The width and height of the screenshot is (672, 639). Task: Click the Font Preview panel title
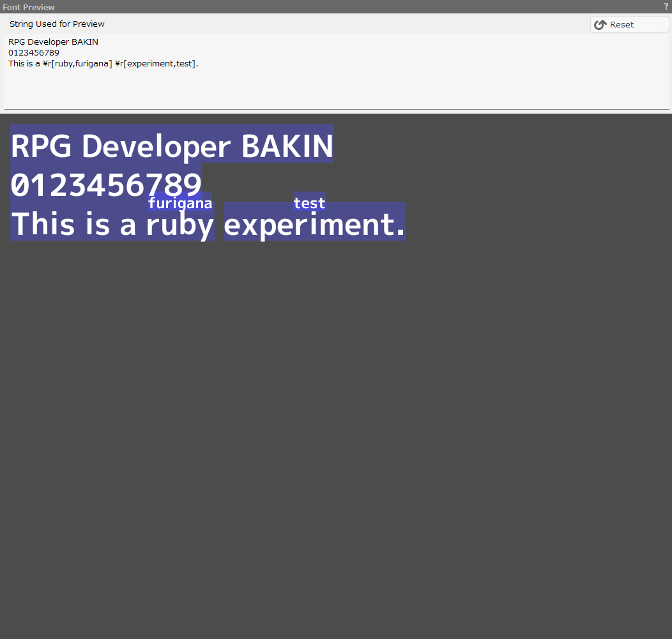pos(29,7)
